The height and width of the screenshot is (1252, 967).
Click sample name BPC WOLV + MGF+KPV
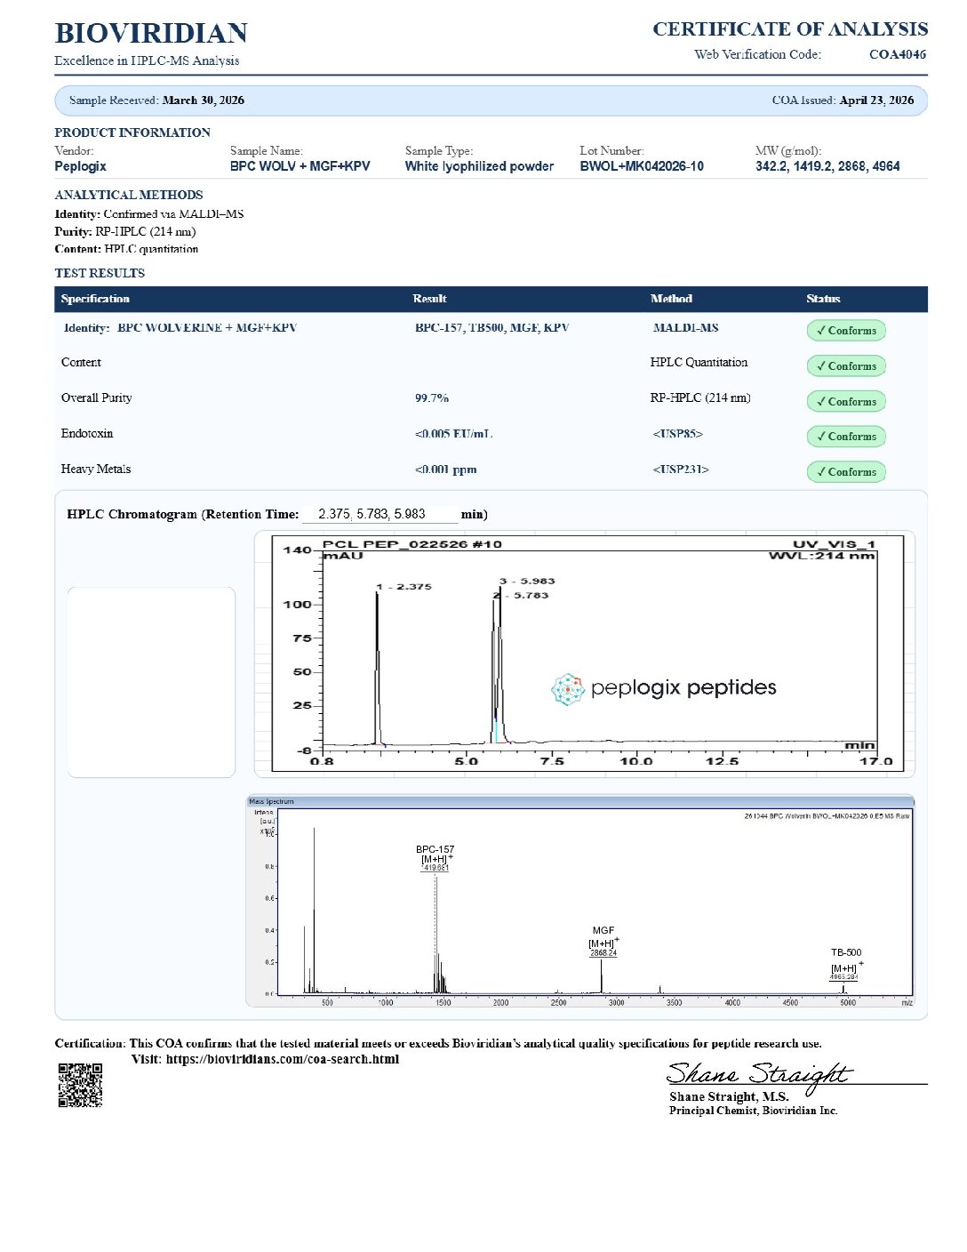300,166
